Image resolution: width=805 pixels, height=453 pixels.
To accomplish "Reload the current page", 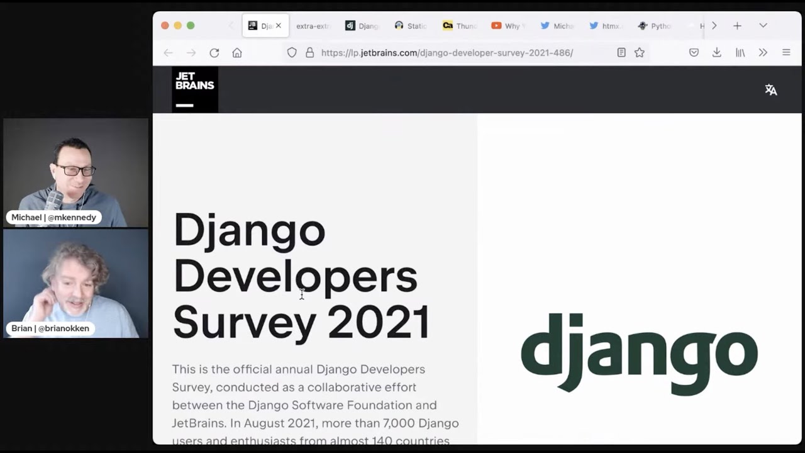I will click(x=214, y=53).
